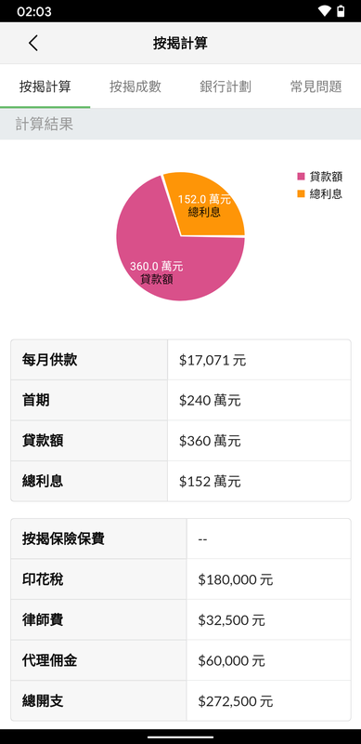Tap the 按揭保險保費 row

[180, 539]
